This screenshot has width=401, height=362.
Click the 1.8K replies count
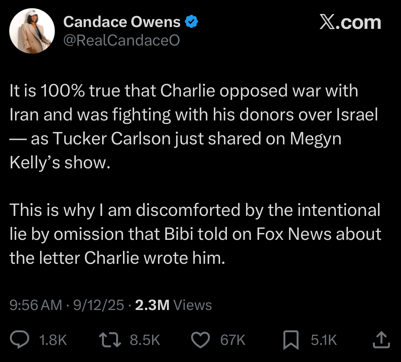[53, 340]
